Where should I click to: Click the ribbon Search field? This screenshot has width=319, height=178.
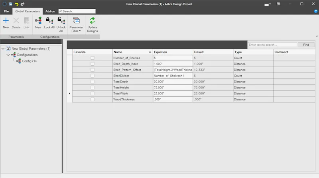(77, 11)
